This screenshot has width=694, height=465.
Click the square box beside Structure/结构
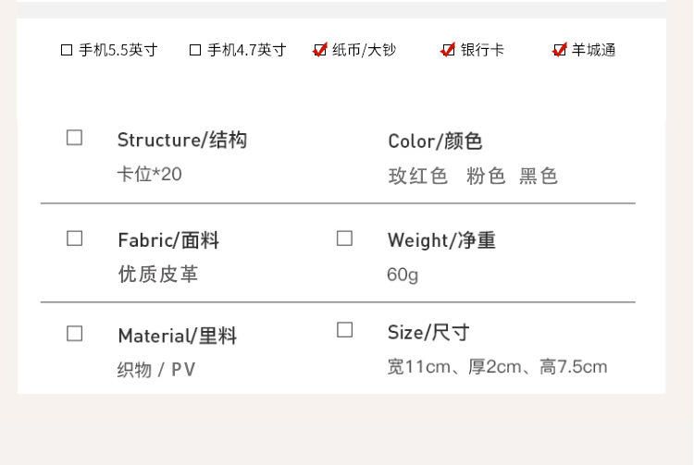coord(75,138)
